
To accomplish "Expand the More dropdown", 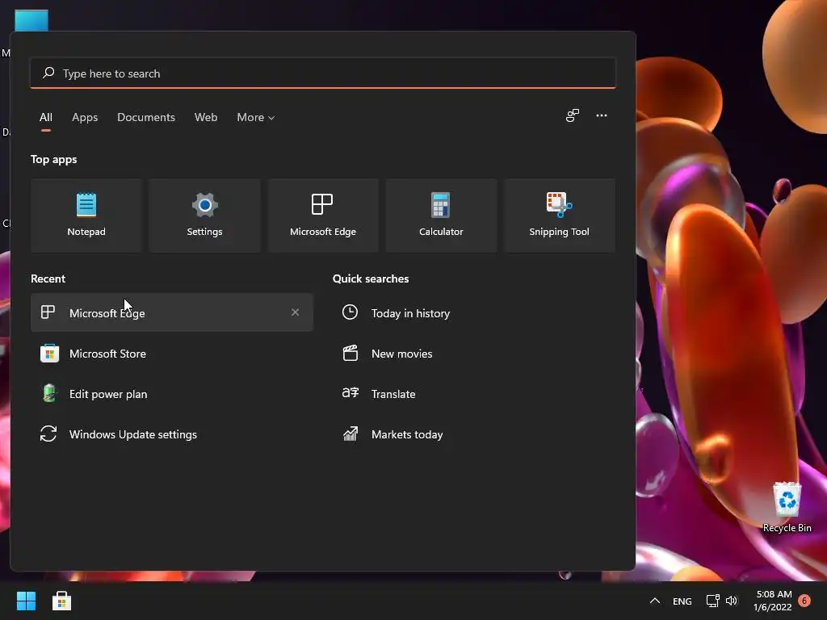I will coord(256,117).
